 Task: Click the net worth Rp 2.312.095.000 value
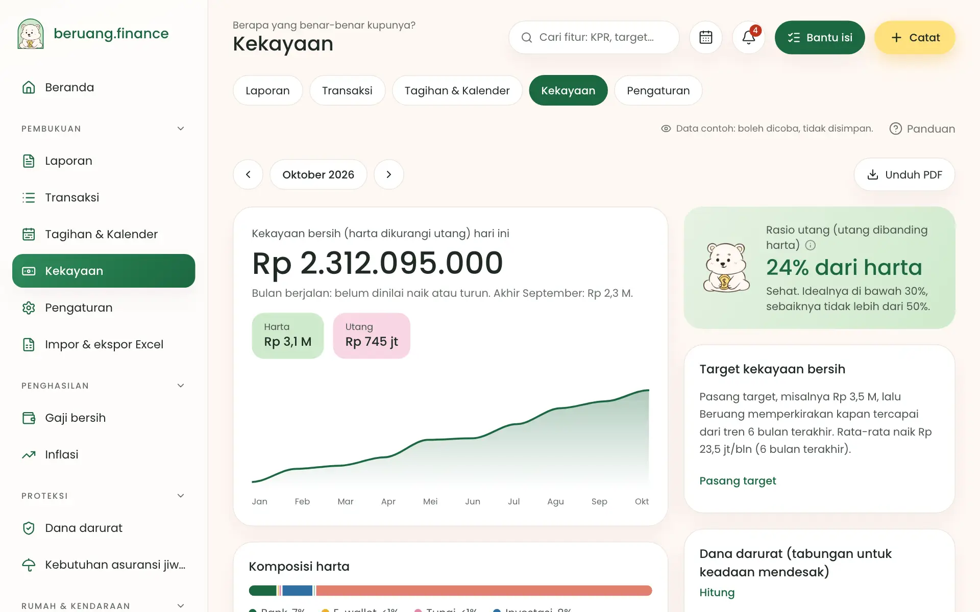coord(377,263)
